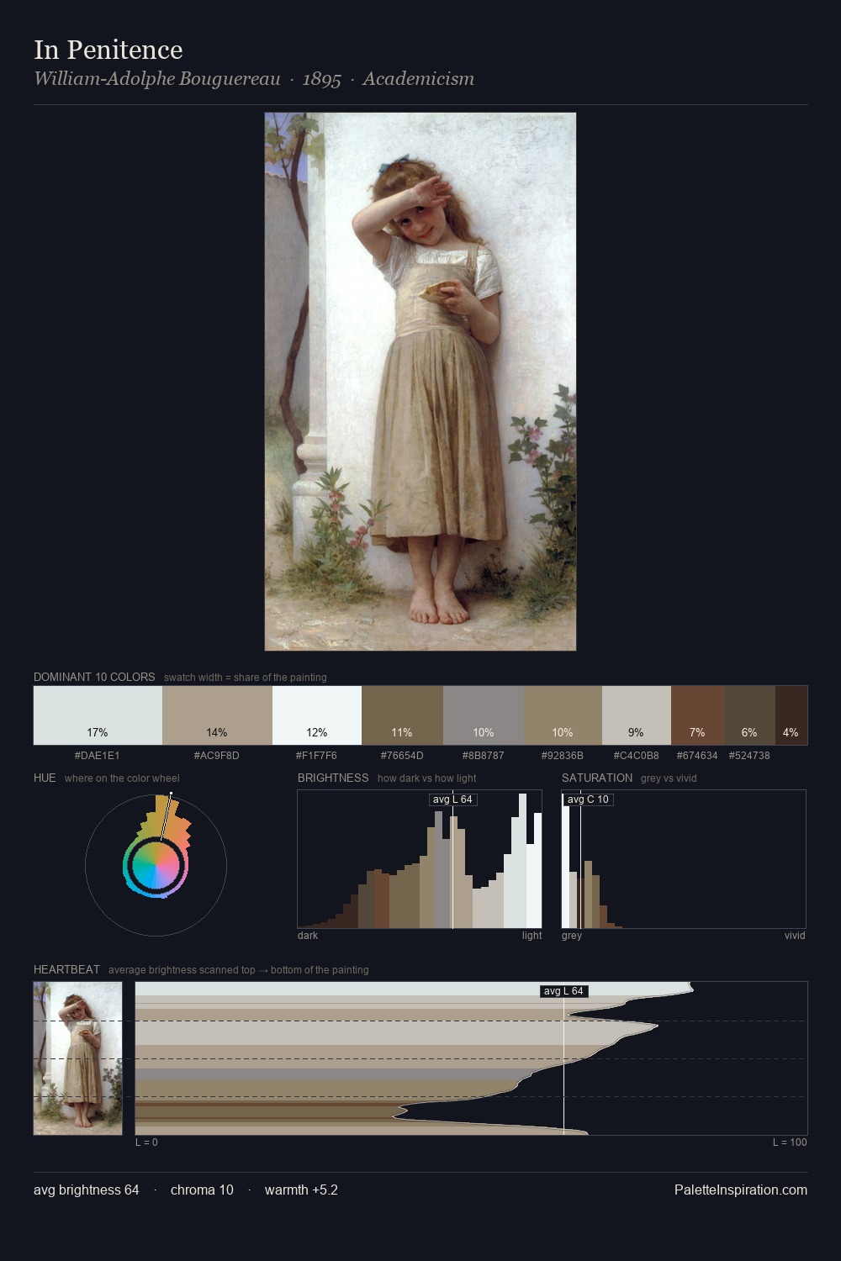Click the #92836B tan swatch
The height and width of the screenshot is (1261, 841).
pos(563,715)
